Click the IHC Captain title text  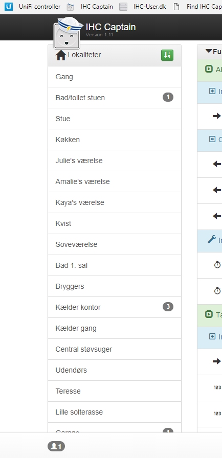click(x=110, y=27)
